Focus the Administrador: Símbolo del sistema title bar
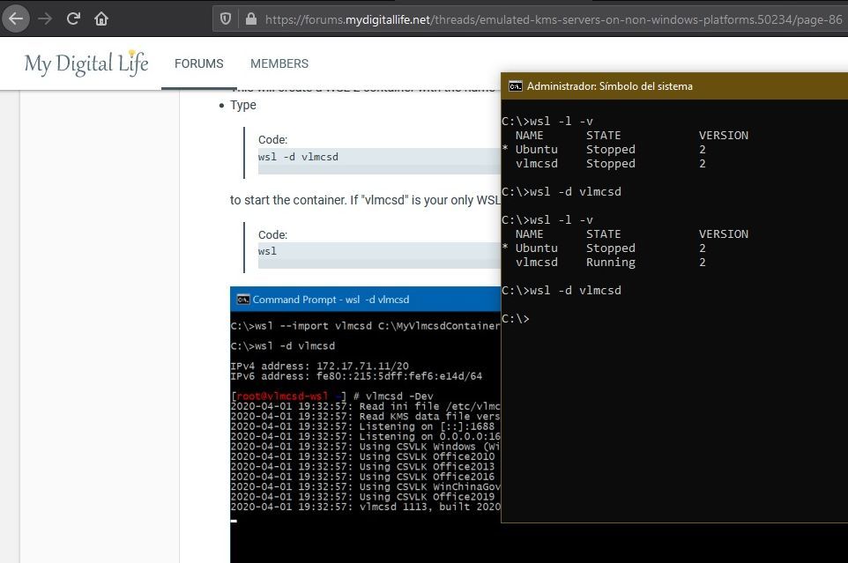This screenshot has height=563, width=848. tap(673, 86)
